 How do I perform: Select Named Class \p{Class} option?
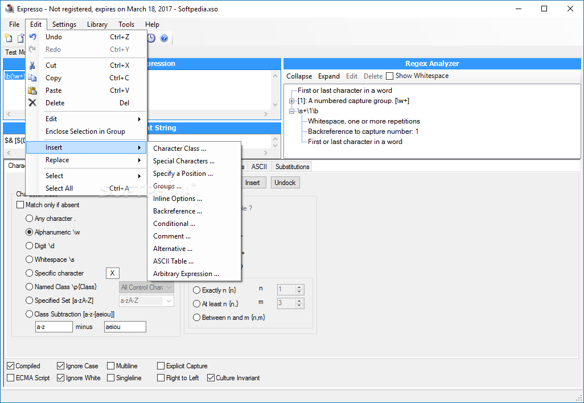coord(29,287)
